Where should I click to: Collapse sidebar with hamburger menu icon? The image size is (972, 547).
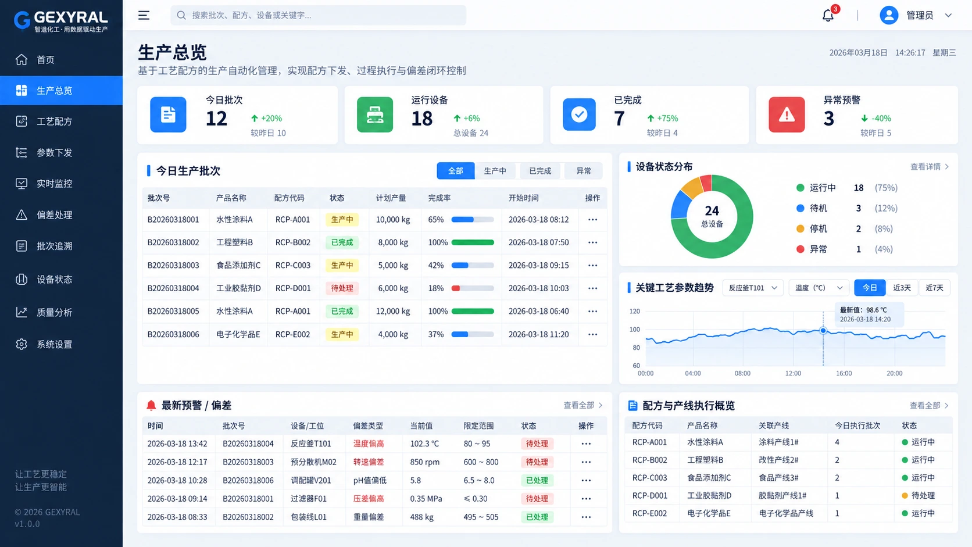(x=144, y=15)
